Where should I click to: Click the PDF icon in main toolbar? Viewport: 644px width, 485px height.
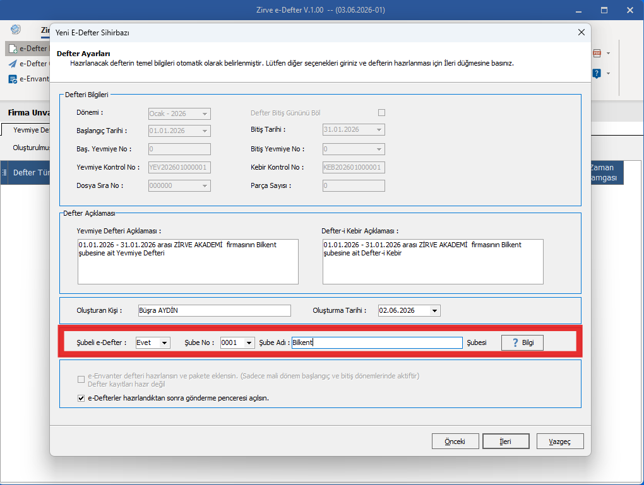point(597,53)
